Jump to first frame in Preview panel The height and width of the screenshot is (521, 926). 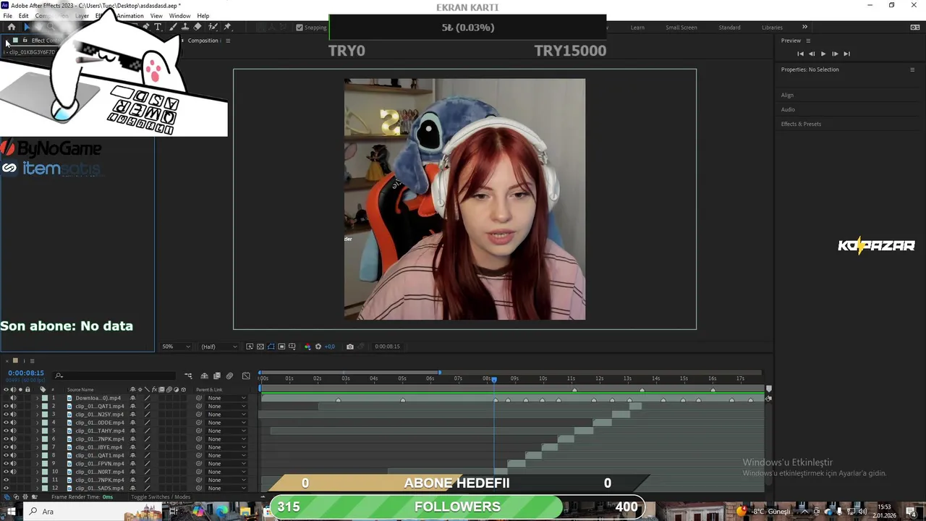point(800,54)
